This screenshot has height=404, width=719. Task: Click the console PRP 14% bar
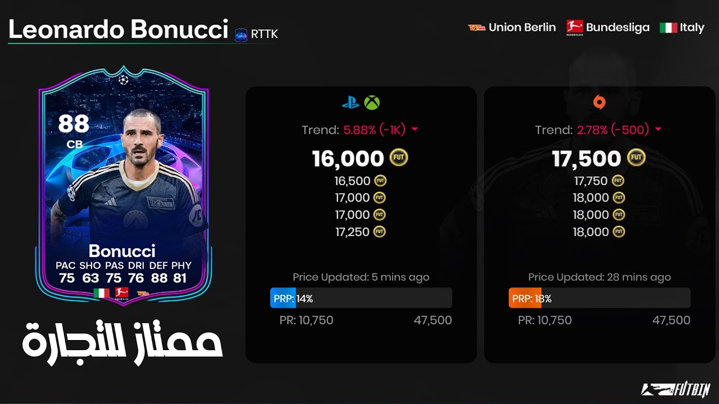pos(361,299)
